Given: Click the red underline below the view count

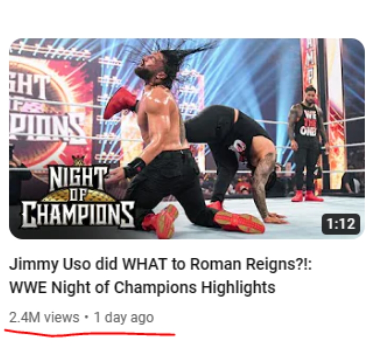Looking at the screenshot, I should pyautogui.click(x=90, y=333).
